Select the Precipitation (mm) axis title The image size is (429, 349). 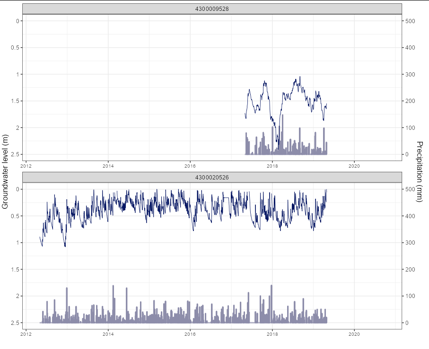pyautogui.click(x=420, y=172)
